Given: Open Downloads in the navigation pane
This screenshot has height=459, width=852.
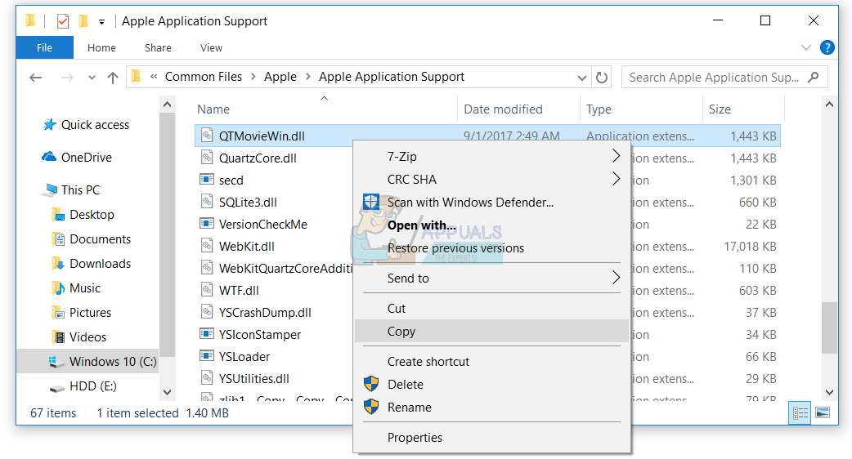Looking at the screenshot, I should point(100,264).
